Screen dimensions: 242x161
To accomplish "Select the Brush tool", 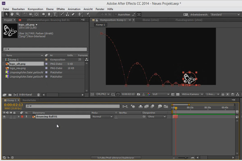I will (62, 14).
